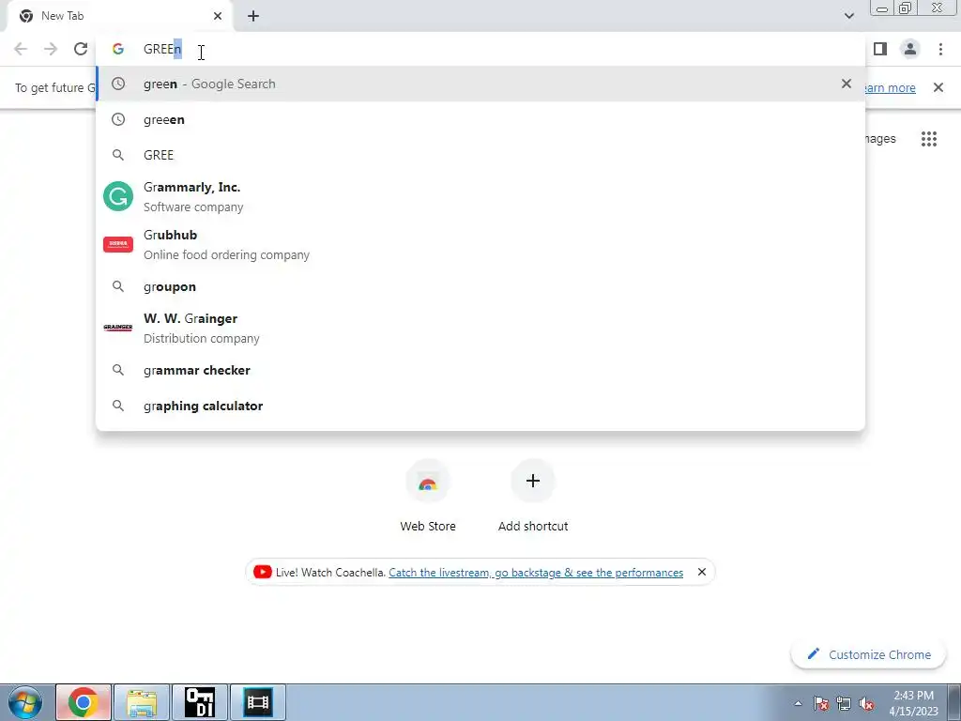Click the OnDI app taskbar icon
961x721 pixels.
(200, 702)
